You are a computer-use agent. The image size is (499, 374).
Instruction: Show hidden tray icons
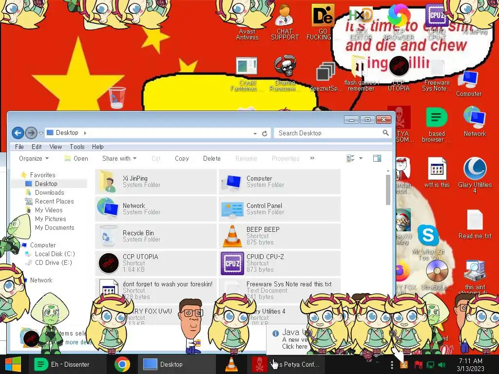pos(392,365)
